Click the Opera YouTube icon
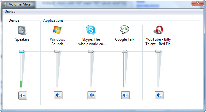Screen dimensions: 206x112 tap(158, 30)
